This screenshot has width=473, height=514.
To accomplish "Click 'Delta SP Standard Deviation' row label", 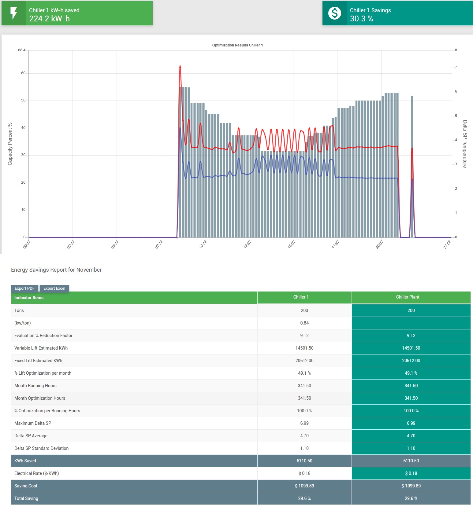I will 41,448.
